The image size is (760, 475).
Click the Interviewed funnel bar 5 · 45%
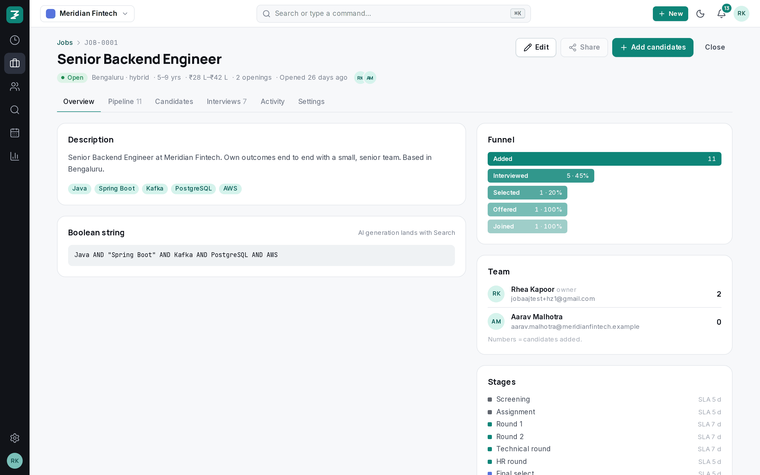(541, 176)
